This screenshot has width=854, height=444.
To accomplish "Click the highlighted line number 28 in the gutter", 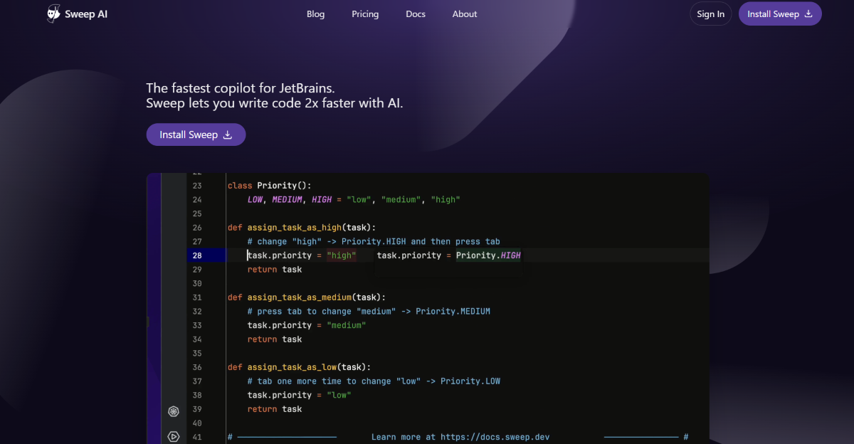I will click(197, 255).
